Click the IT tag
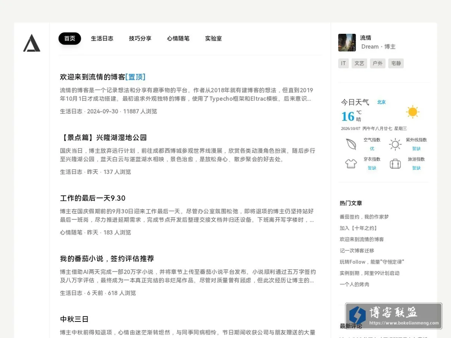 343,63
